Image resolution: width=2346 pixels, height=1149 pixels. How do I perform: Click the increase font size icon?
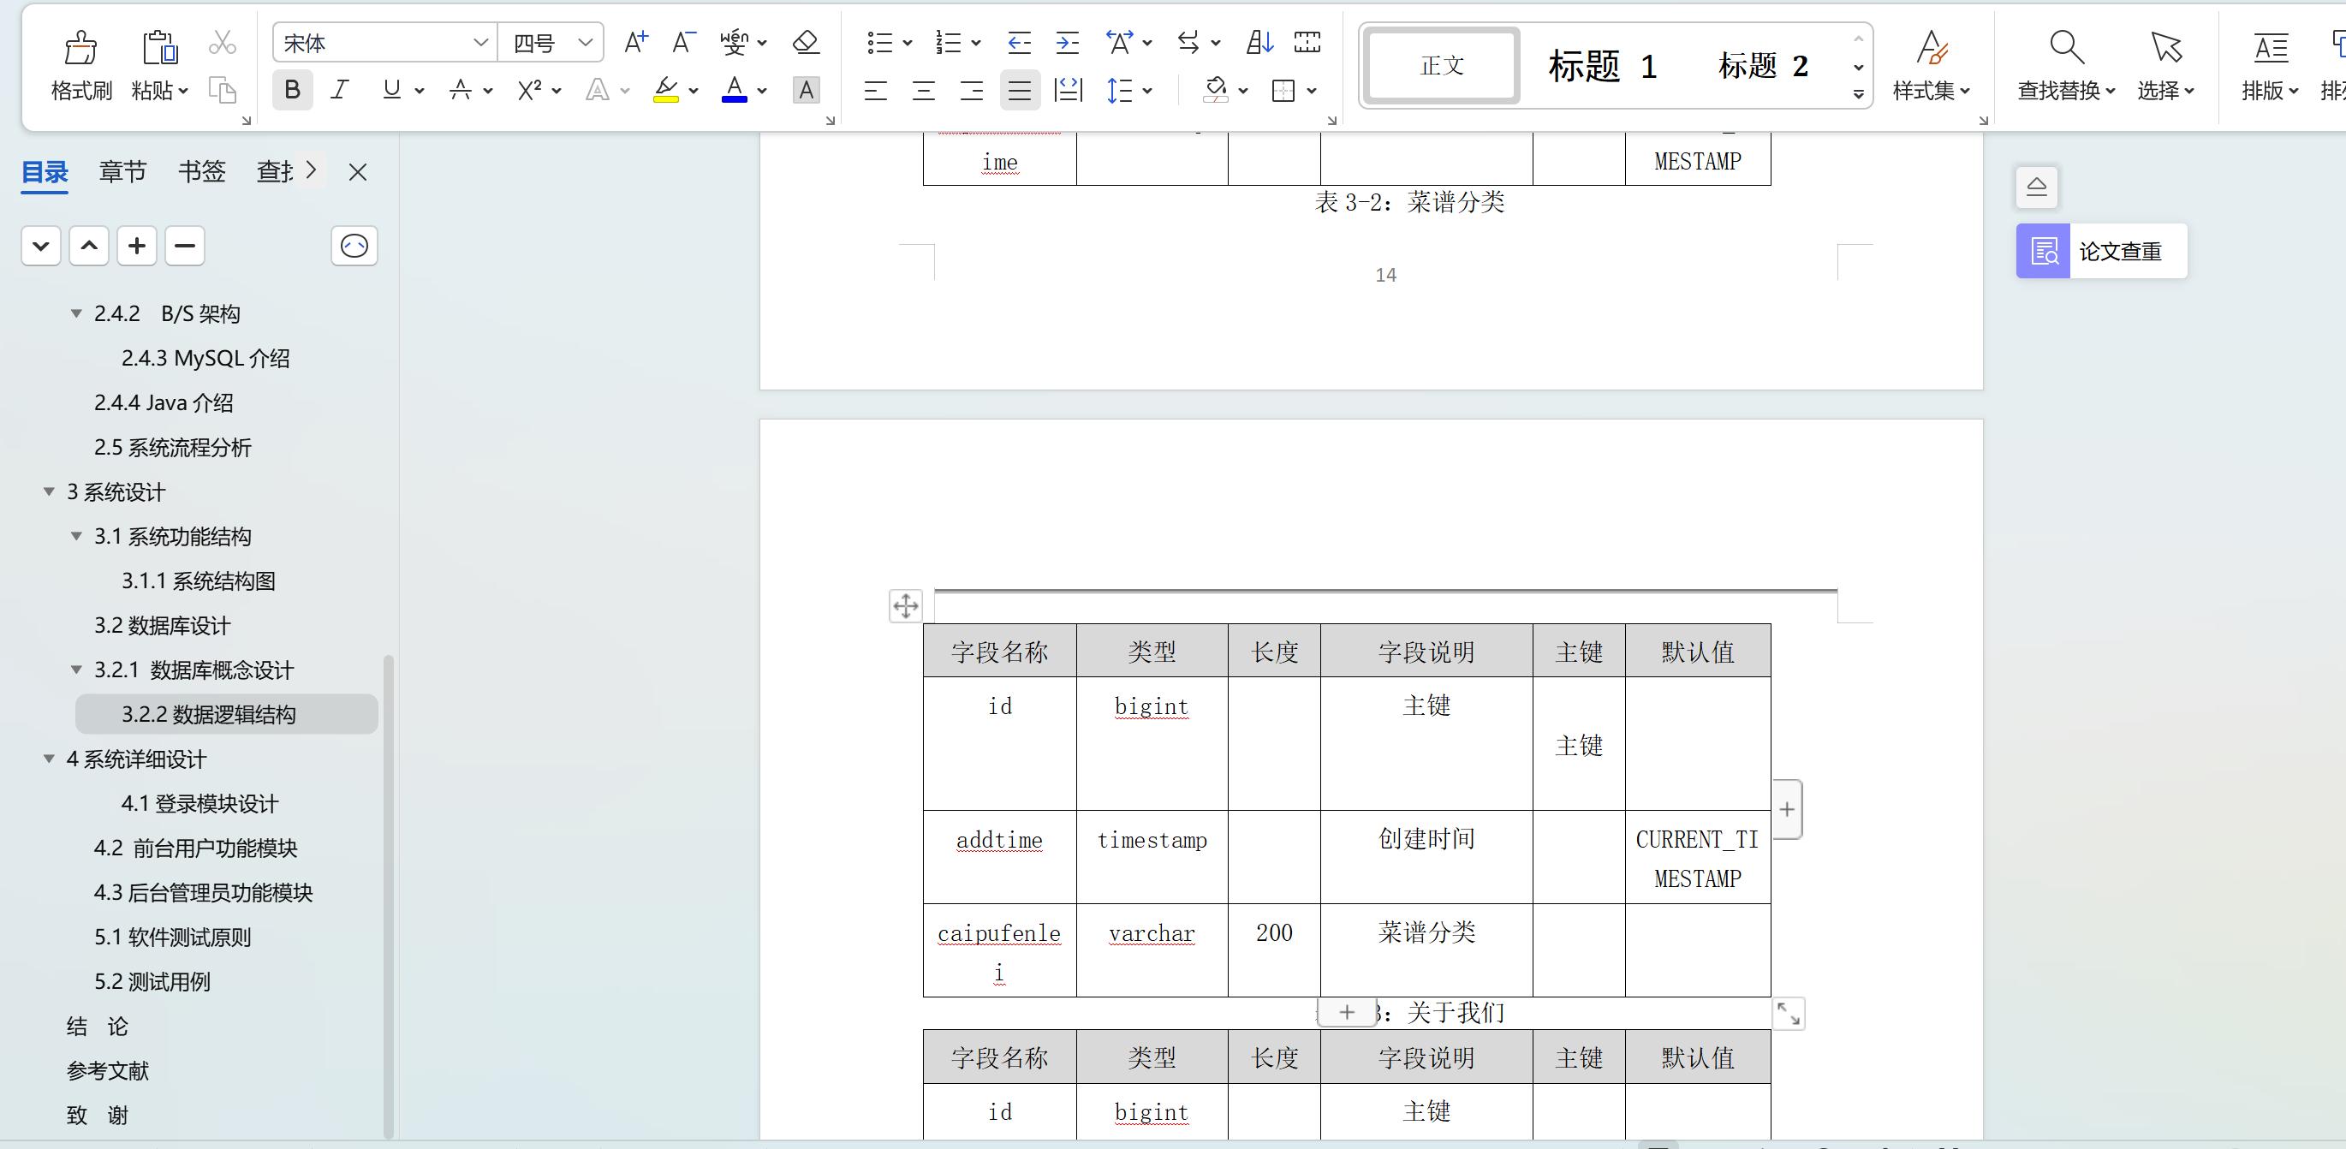coord(635,43)
